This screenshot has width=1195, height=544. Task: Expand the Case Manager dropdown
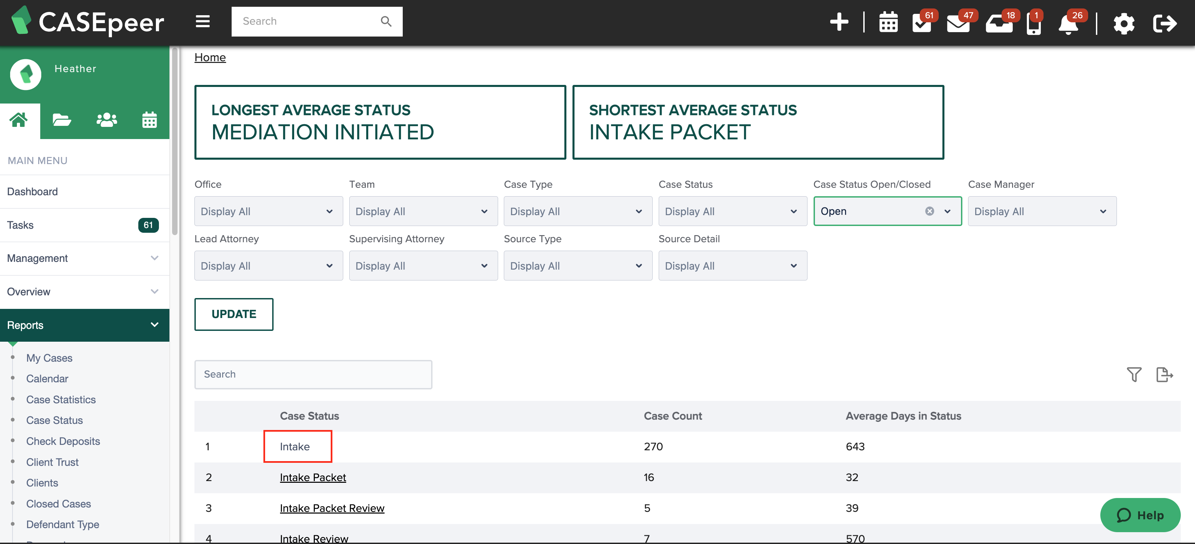click(1041, 211)
